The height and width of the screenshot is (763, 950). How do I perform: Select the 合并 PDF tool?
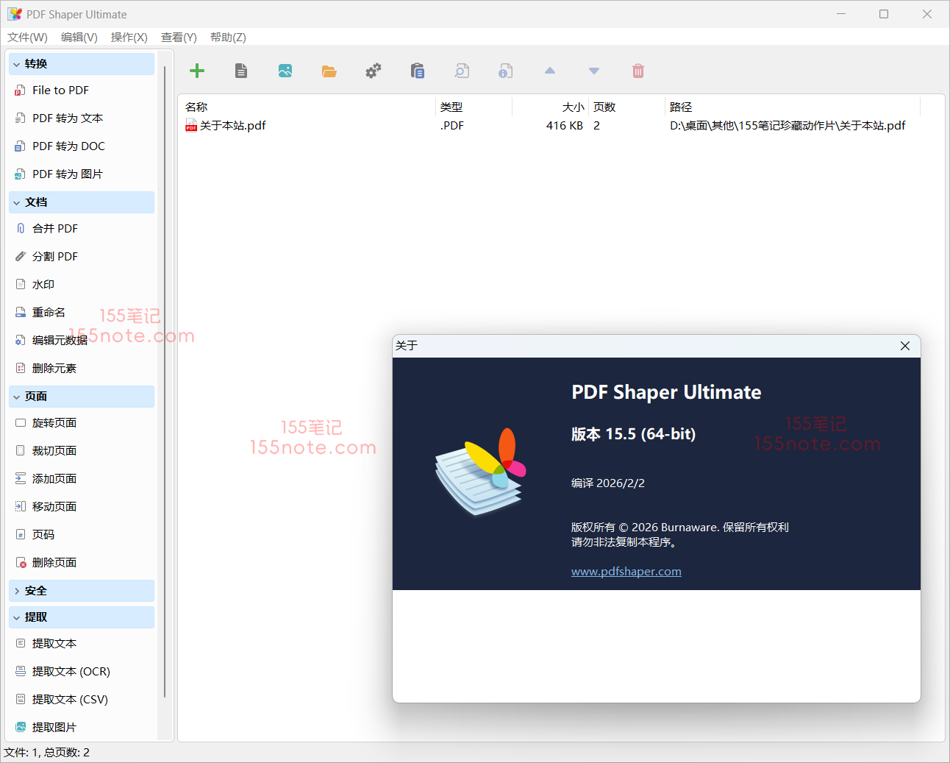pos(55,229)
